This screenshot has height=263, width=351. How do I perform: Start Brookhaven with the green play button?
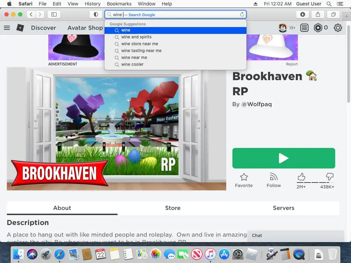click(283, 158)
